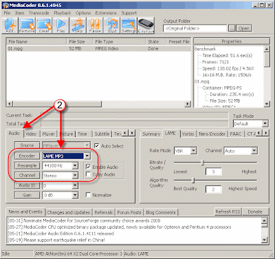Open the Item menu
This screenshot has width=275, height=259.
pos(19,13)
